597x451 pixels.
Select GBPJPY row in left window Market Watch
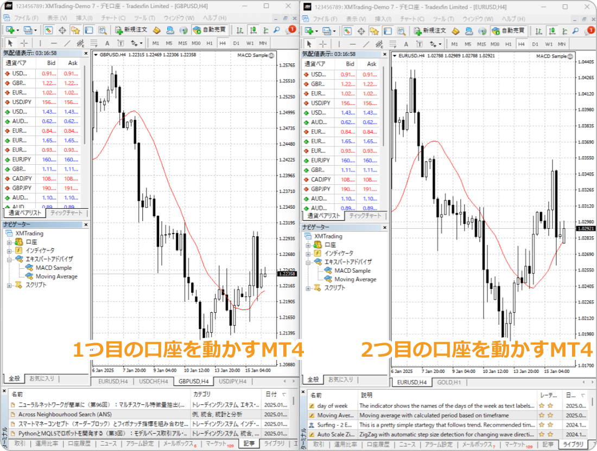(x=41, y=188)
